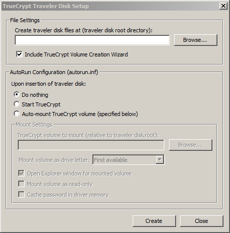Browse for traveler disk root directory
The width and height of the screenshot is (230, 233).
[196, 40]
